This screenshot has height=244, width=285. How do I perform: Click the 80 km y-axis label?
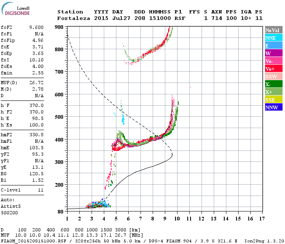(60, 212)
